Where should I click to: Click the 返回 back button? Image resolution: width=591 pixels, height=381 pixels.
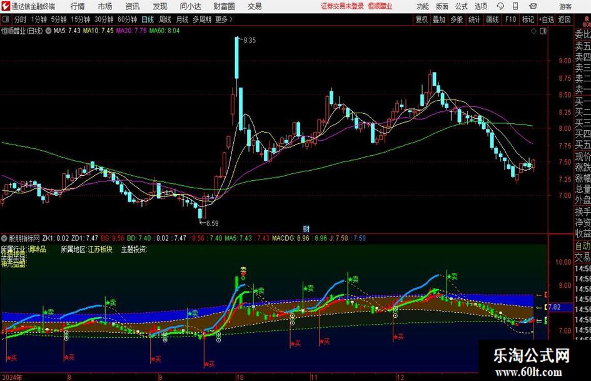click(x=564, y=19)
